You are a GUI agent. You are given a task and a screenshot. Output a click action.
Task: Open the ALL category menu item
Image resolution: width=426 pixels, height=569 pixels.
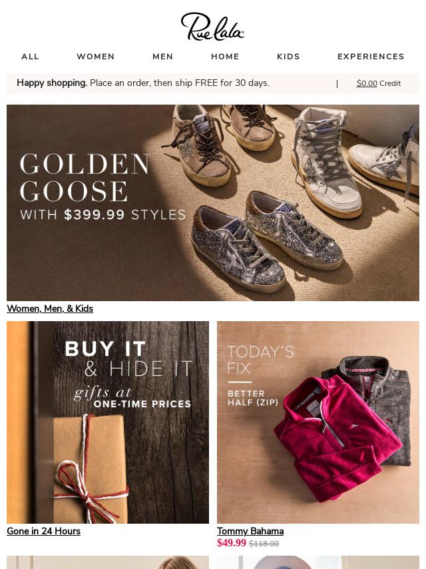(30, 57)
